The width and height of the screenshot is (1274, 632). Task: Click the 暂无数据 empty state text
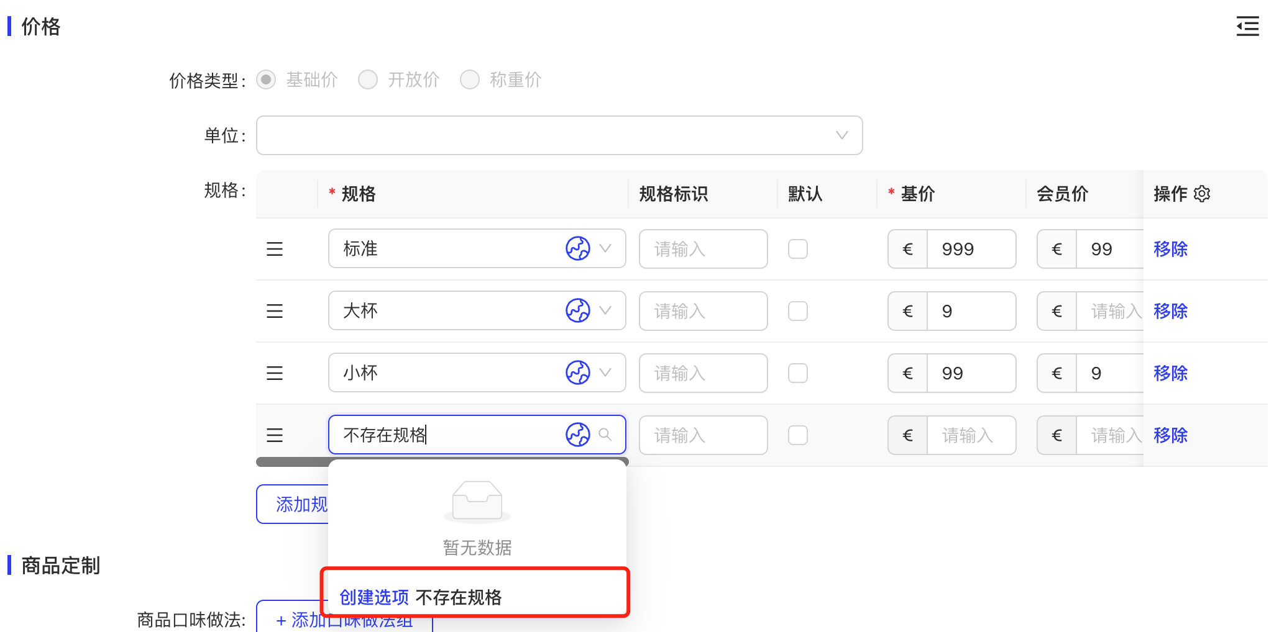pyautogui.click(x=477, y=548)
